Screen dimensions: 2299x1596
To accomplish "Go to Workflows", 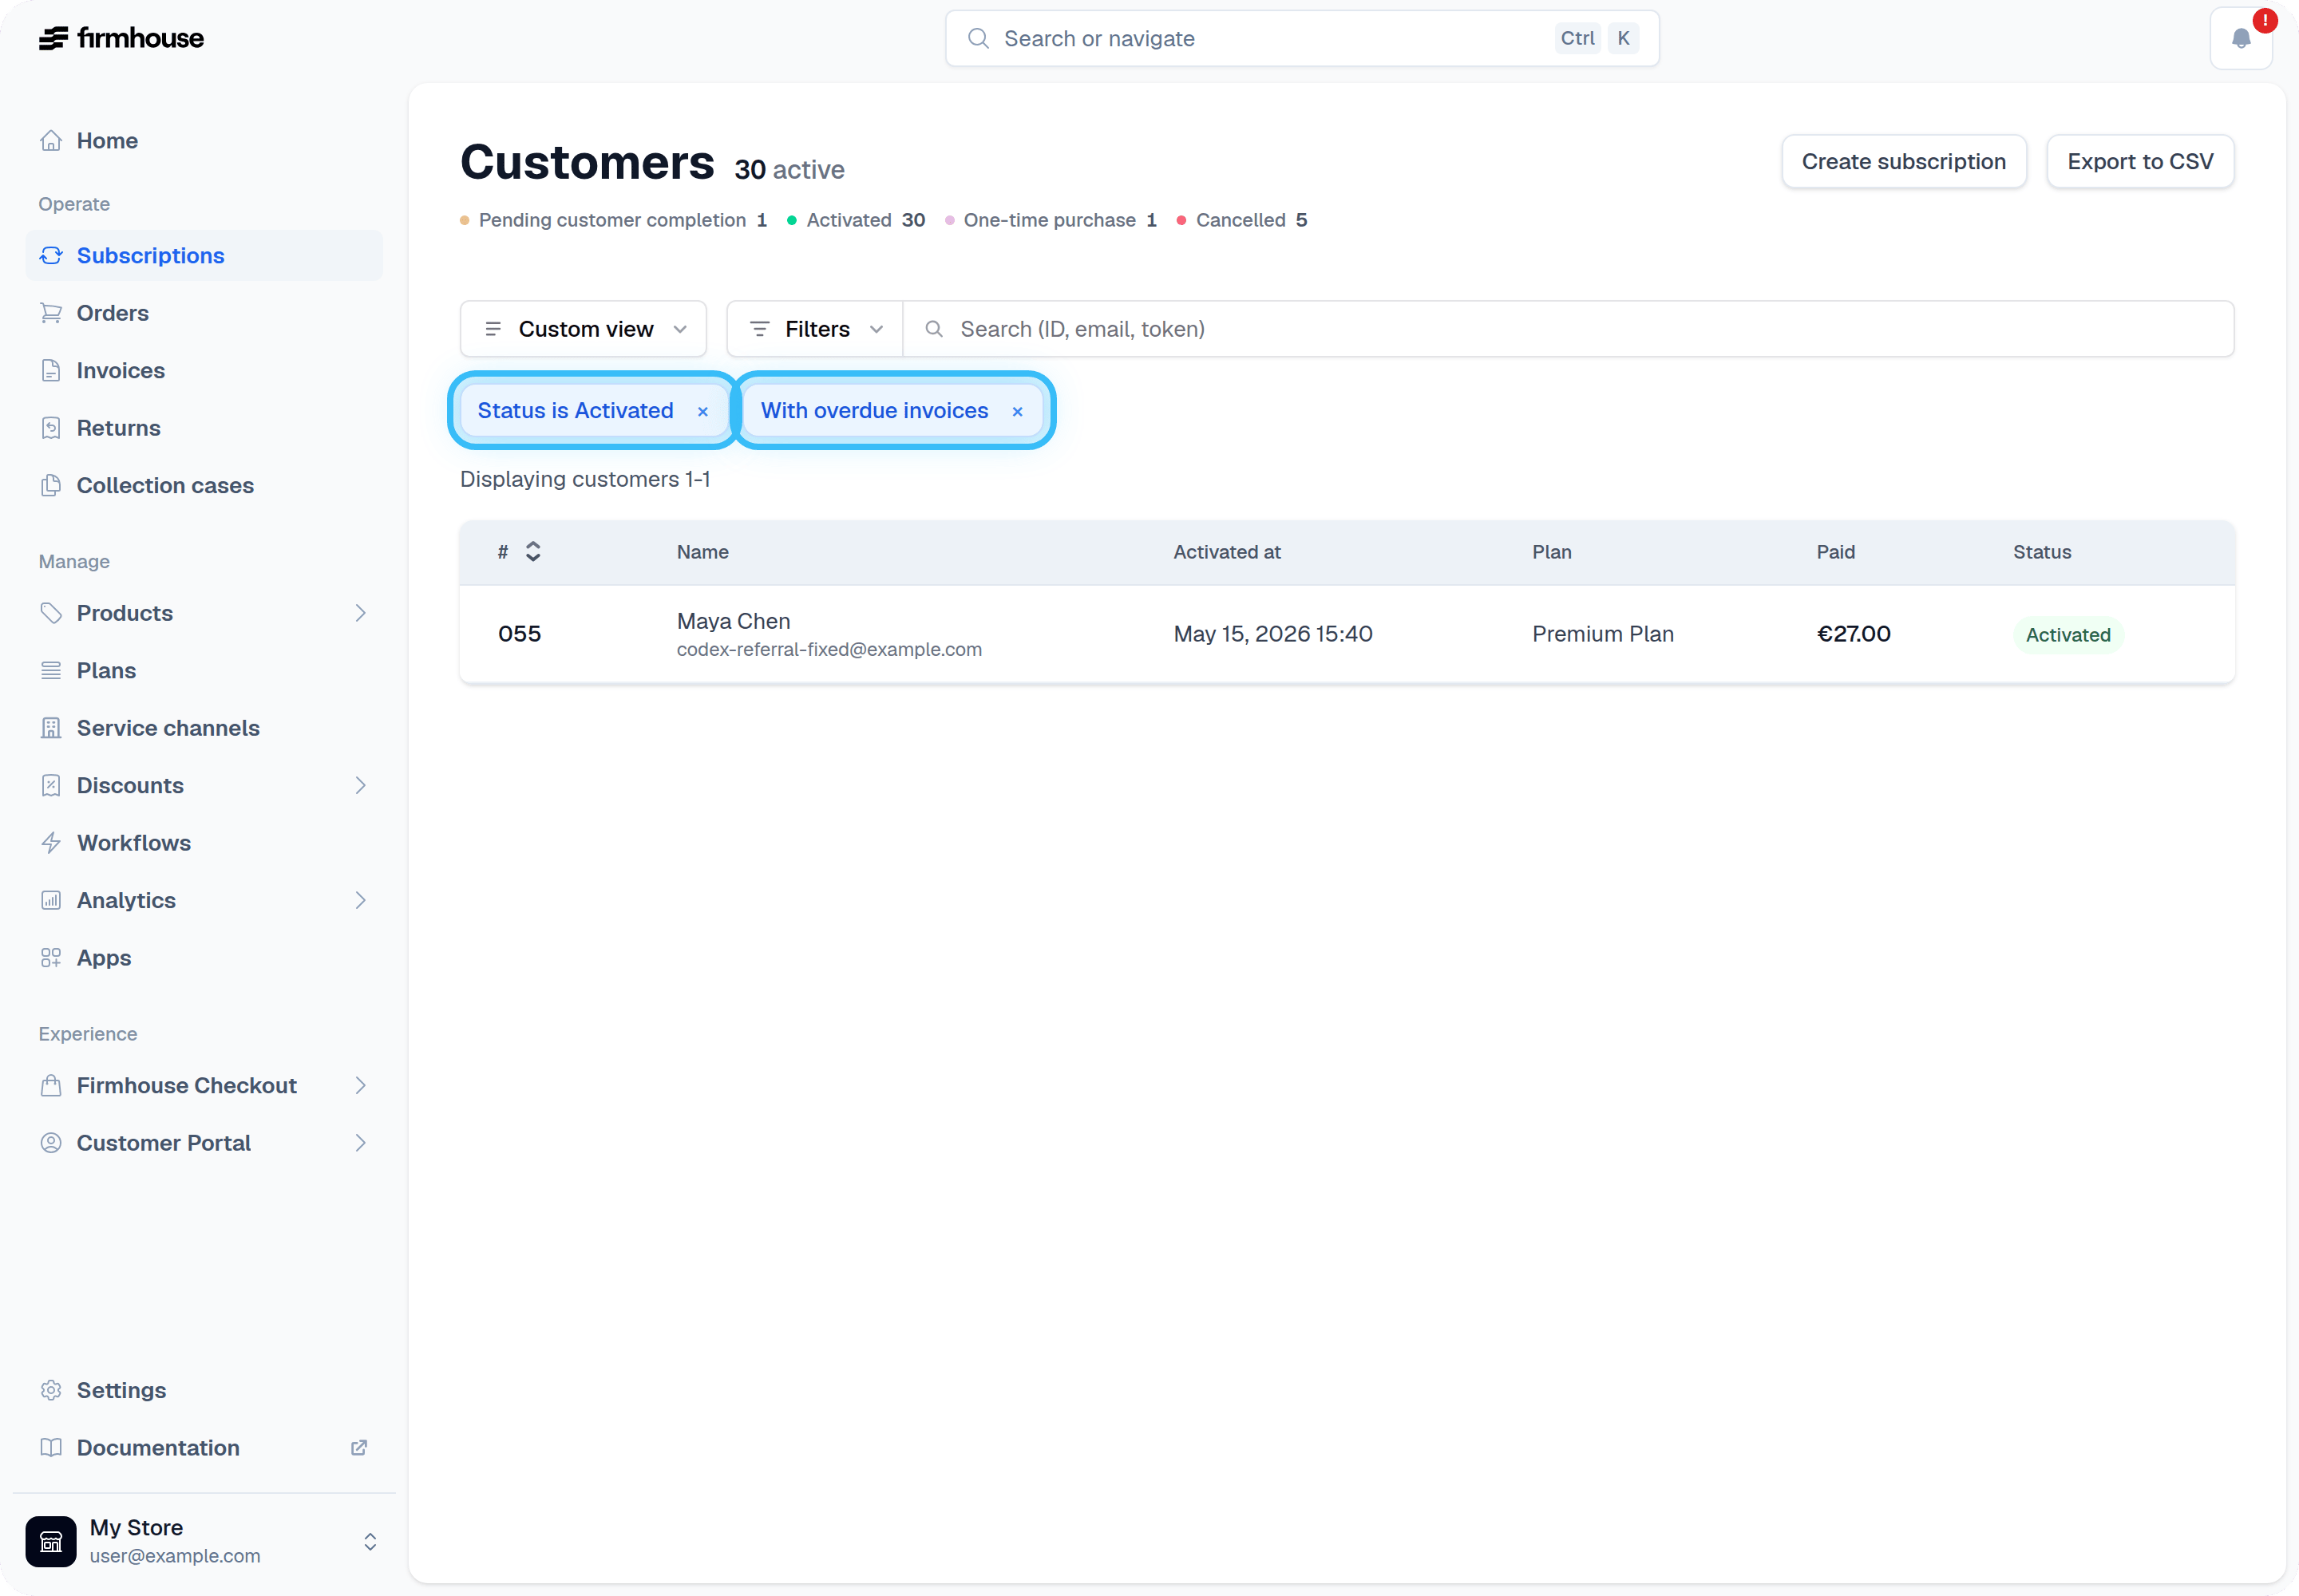I will coord(204,843).
